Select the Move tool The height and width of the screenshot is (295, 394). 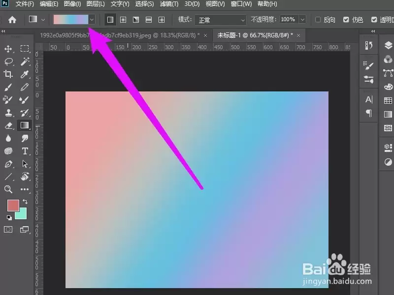click(x=8, y=48)
